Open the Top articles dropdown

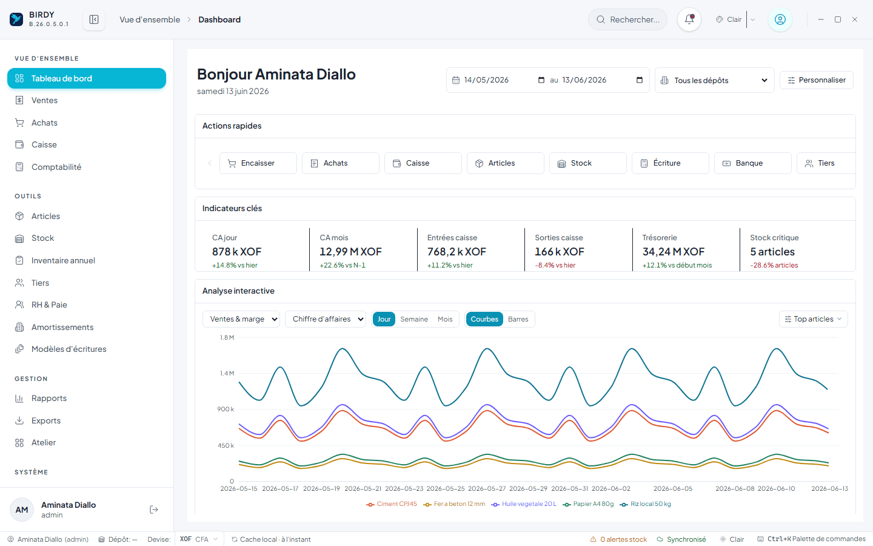(813, 319)
